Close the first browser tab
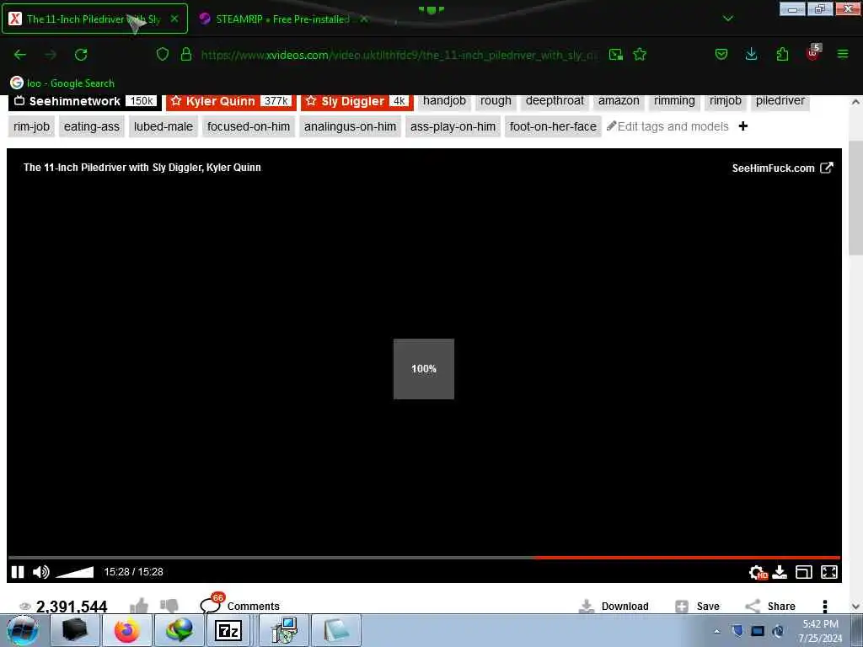863x647 pixels. [x=174, y=19]
